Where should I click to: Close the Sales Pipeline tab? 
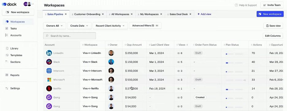(66, 14)
